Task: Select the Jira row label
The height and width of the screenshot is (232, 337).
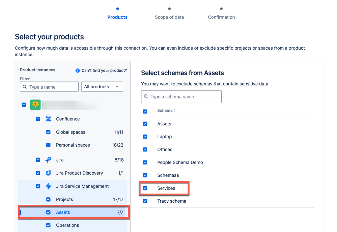Action: pos(60,160)
